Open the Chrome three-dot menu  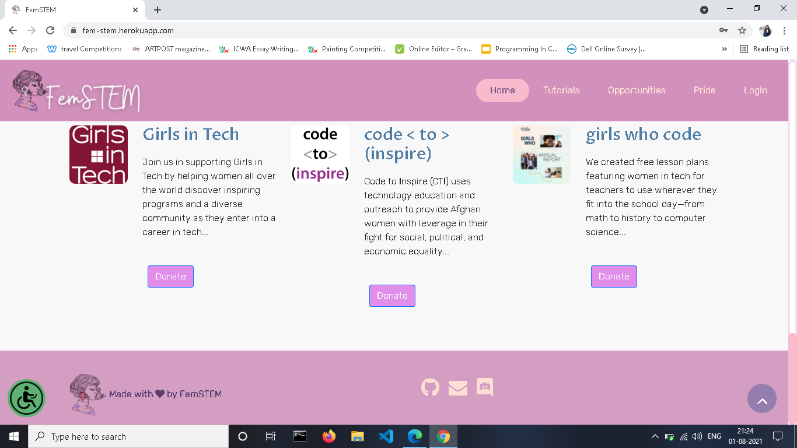[785, 30]
